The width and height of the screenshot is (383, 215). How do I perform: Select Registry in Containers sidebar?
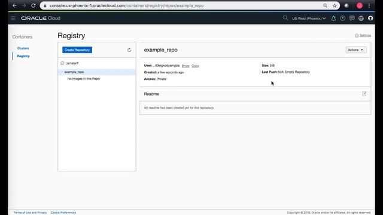(x=23, y=56)
